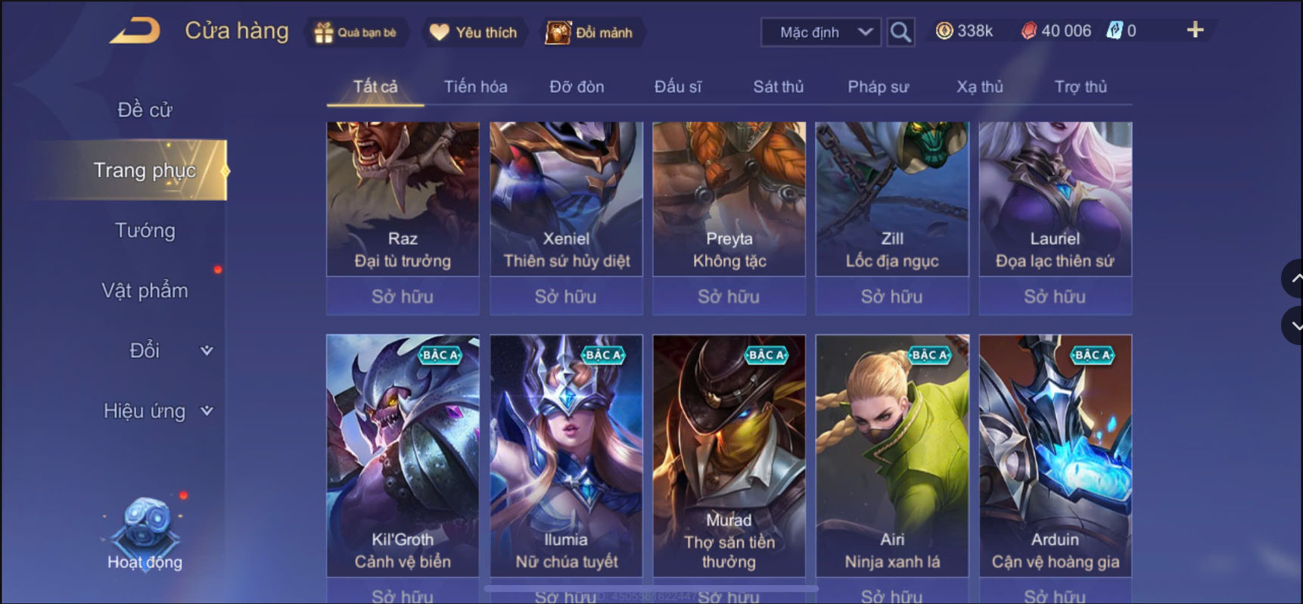This screenshot has height=604, width=1303.
Task: Open the search magnifier icon
Action: (x=900, y=32)
